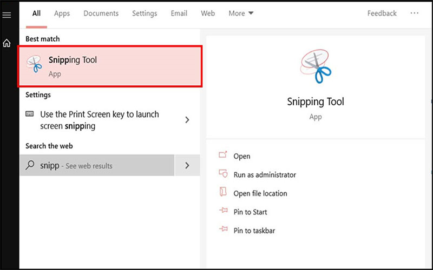Choose Pin to taskbar
Image resolution: width=433 pixels, height=270 pixels.
point(254,231)
